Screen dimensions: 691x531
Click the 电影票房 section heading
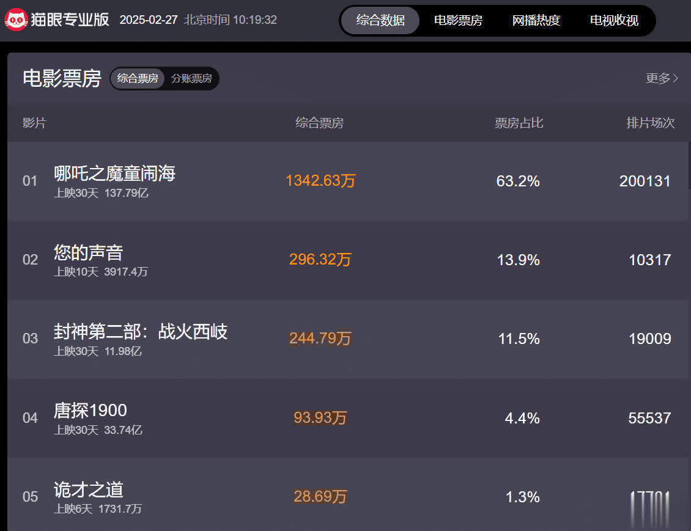pos(62,79)
